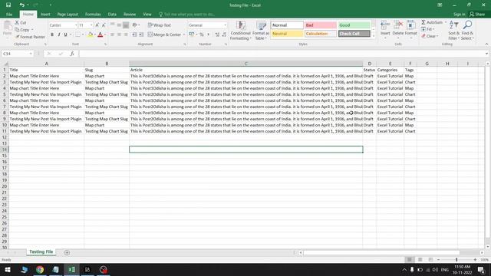Select column C header
This screenshot has height=276, width=491.
pos(245,64)
